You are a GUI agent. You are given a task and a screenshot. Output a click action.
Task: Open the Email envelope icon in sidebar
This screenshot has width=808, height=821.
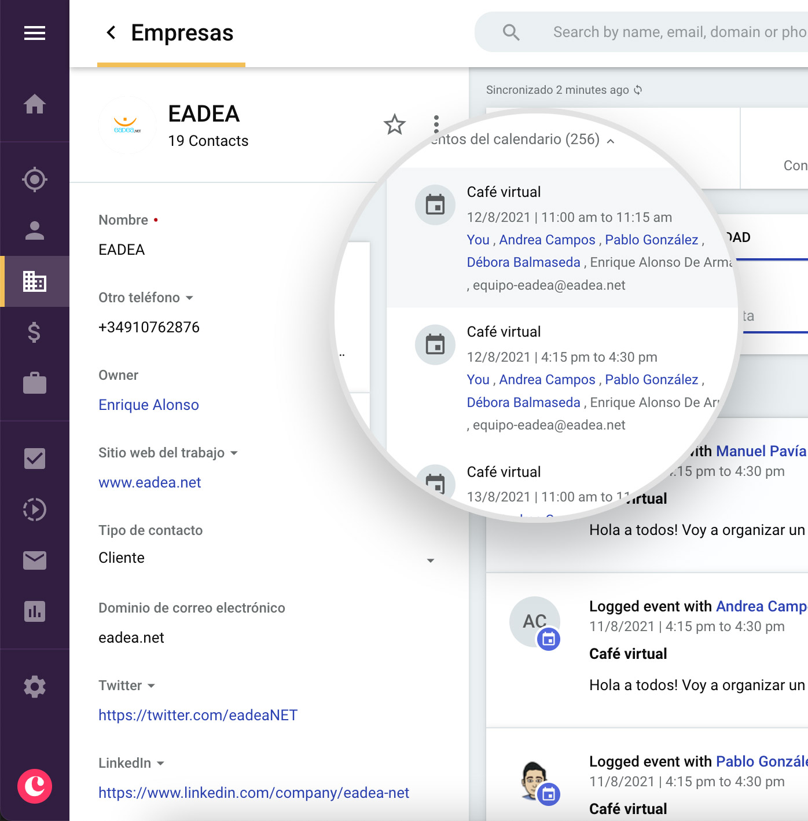(35, 560)
